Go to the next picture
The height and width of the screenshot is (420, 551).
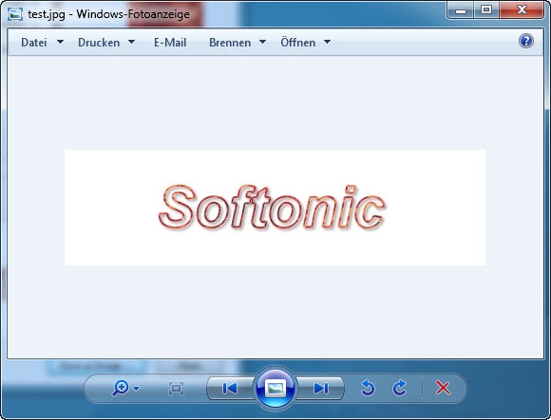pyautogui.click(x=320, y=388)
